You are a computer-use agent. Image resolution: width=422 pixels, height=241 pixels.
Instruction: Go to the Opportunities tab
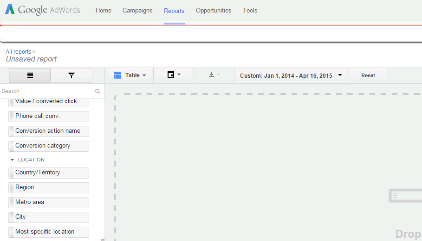tap(214, 11)
